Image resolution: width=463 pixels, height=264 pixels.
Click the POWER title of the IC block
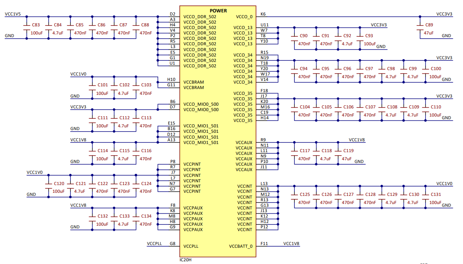click(x=218, y=11)
